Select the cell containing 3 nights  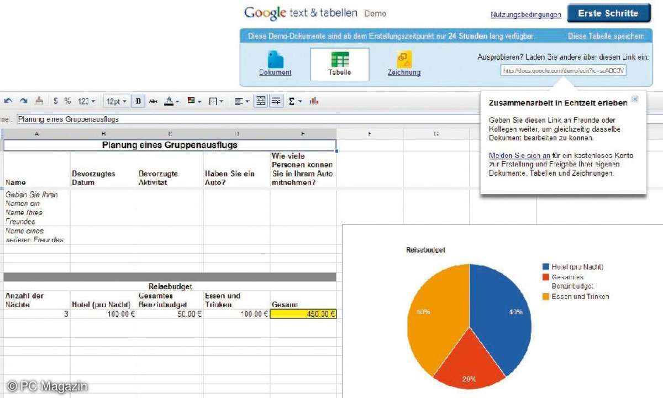point(37,314)
